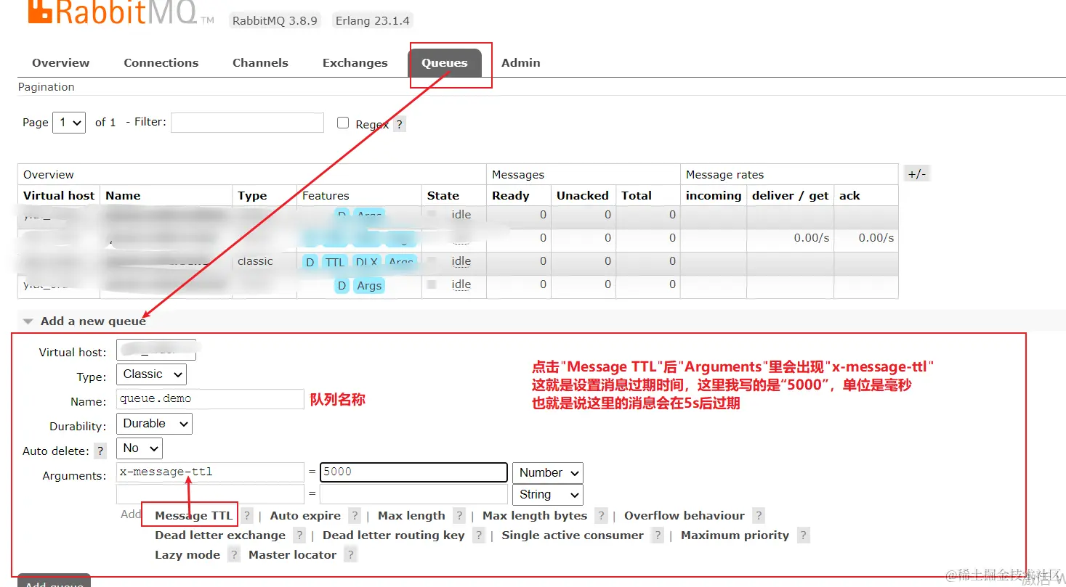Open the Durability dropdown
Viewport: 1066px width, 587px height.
154,424
